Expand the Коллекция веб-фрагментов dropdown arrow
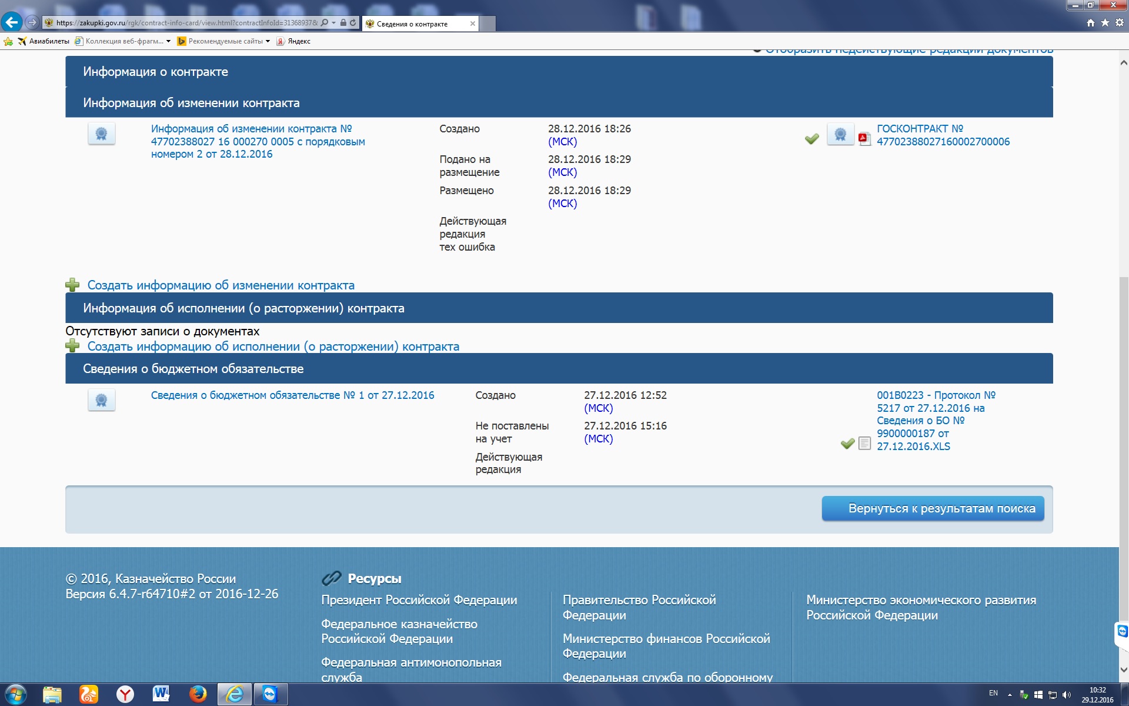Image resolution: width=1129 pixels, height=706 pixels. point(168,41)
